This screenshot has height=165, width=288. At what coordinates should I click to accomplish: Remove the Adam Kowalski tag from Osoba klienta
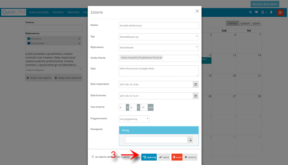point(161,57)
